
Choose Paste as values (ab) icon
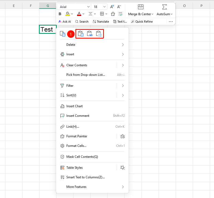[x=90, y=34]
